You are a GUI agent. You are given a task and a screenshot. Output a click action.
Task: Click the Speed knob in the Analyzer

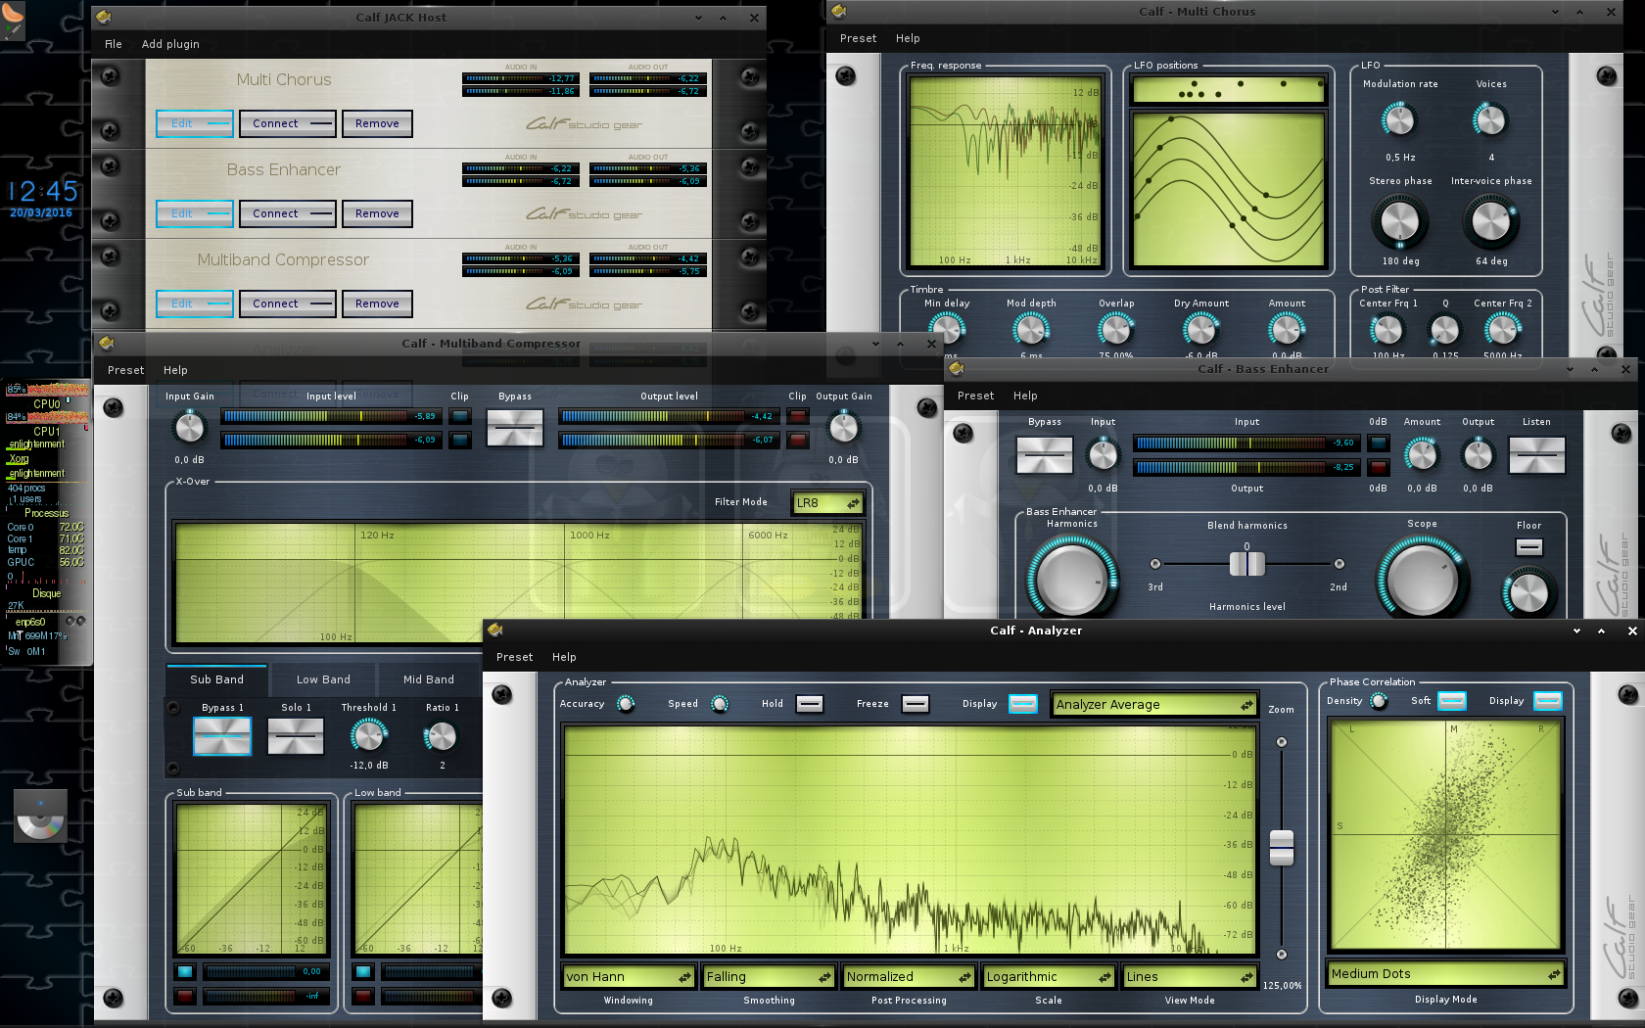coord(720,704)
